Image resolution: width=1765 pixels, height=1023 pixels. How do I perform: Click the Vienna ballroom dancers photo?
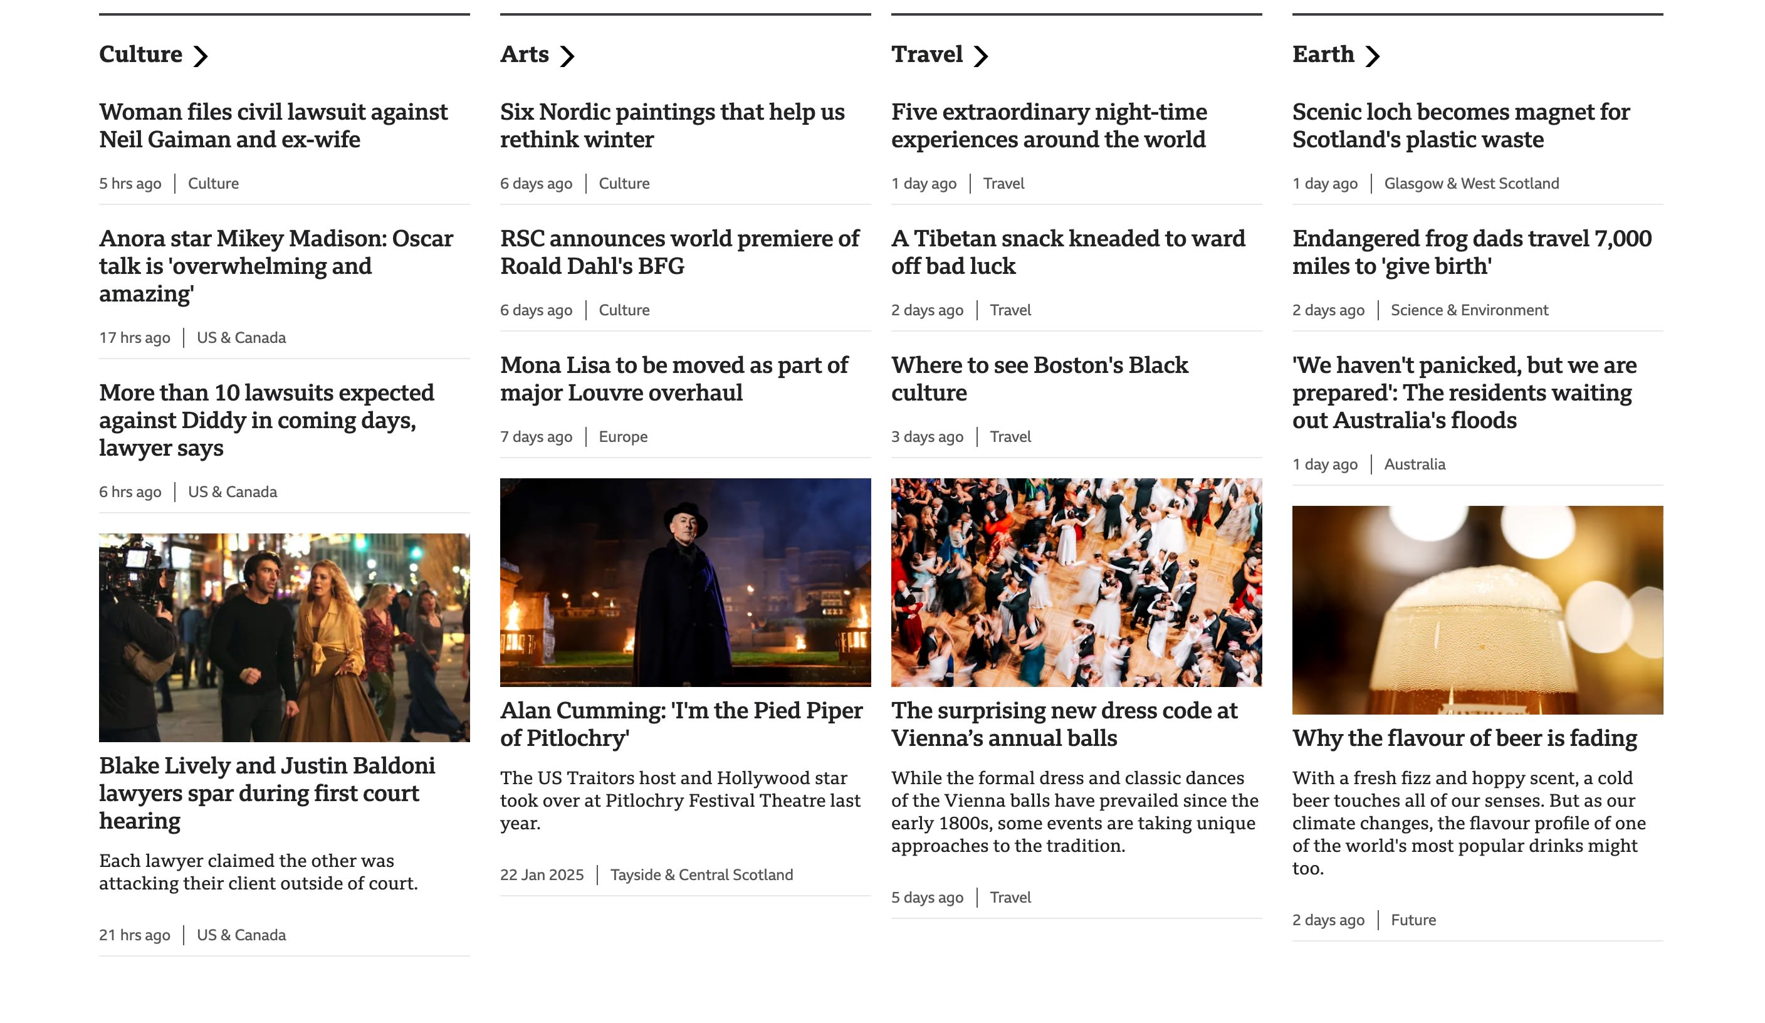coord(1077,583)
